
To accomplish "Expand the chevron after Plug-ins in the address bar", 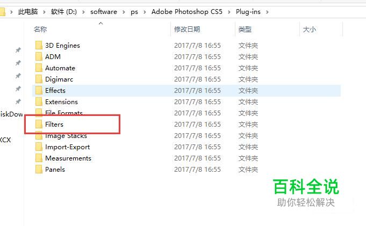I will pyautogui.click(x=267, y=12).
